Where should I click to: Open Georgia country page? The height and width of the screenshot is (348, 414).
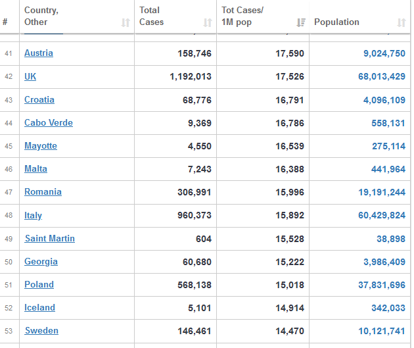click(x=41, y=261)
